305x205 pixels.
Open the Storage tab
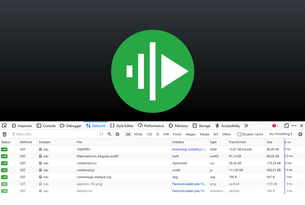[201, 126]
